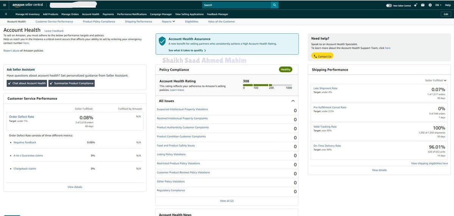
Task: Open Product Authenticity Customer Complaints
Action: 183,127
